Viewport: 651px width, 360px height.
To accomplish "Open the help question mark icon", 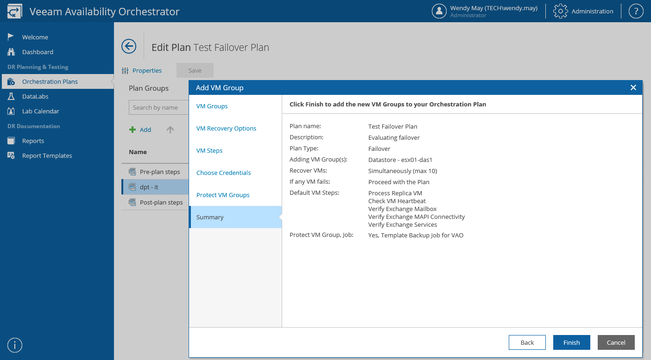I will 636,12.
